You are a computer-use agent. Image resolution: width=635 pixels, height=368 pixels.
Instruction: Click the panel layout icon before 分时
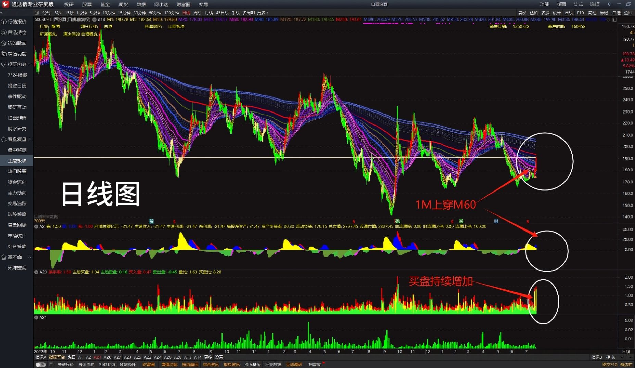[x=37, y=13]
